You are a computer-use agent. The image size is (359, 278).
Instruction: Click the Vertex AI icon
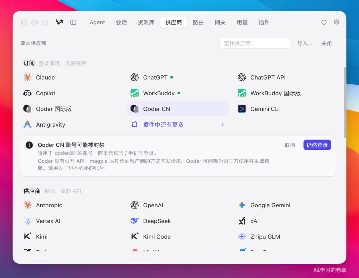(28, 221)
